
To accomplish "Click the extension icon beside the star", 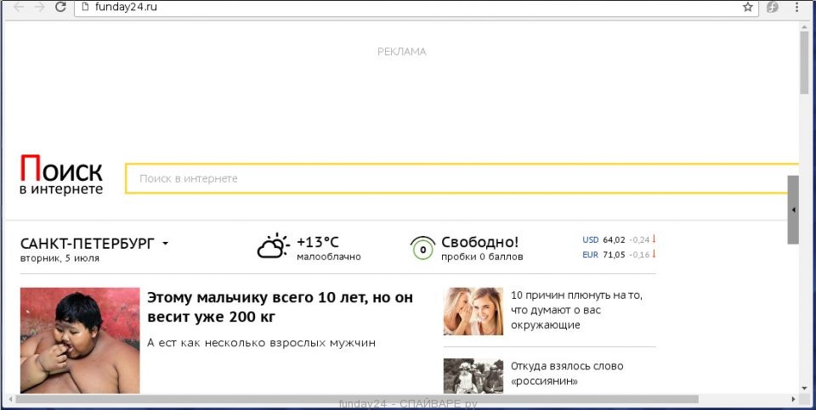I will (773, 7).
